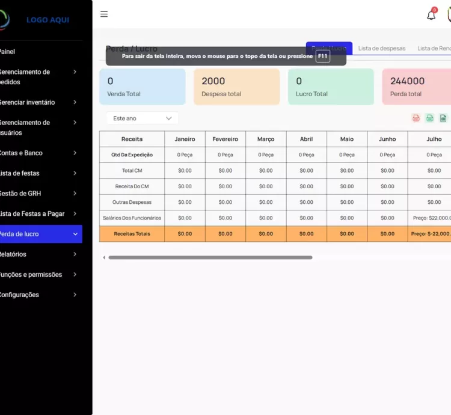Click the red PDF export icon
This screenshot has height=415, width=451.
[x=416, y=118]
